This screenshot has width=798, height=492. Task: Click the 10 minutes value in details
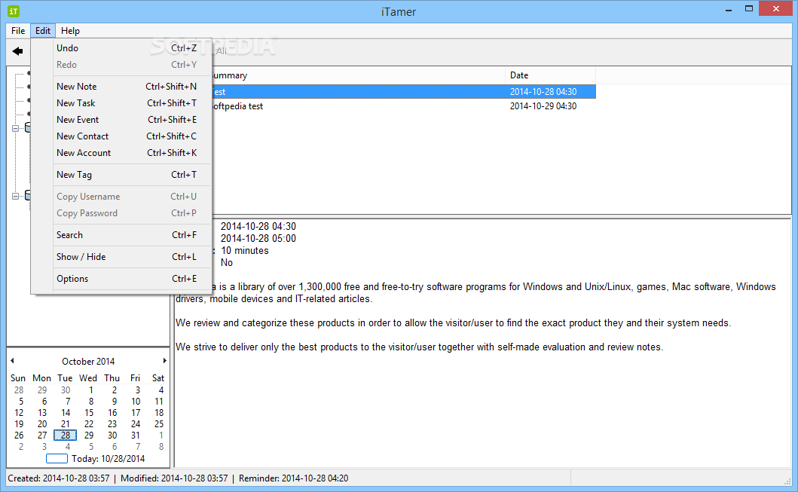point(245,250)
